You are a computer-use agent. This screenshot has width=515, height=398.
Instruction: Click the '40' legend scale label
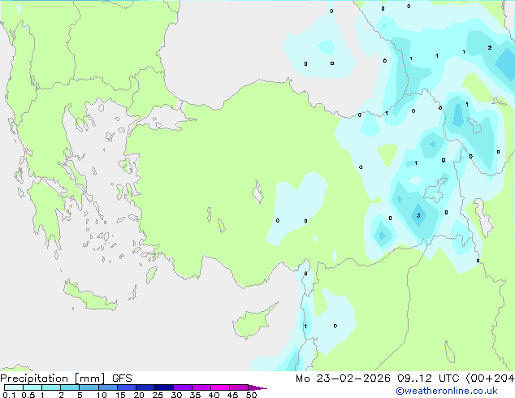214,395
